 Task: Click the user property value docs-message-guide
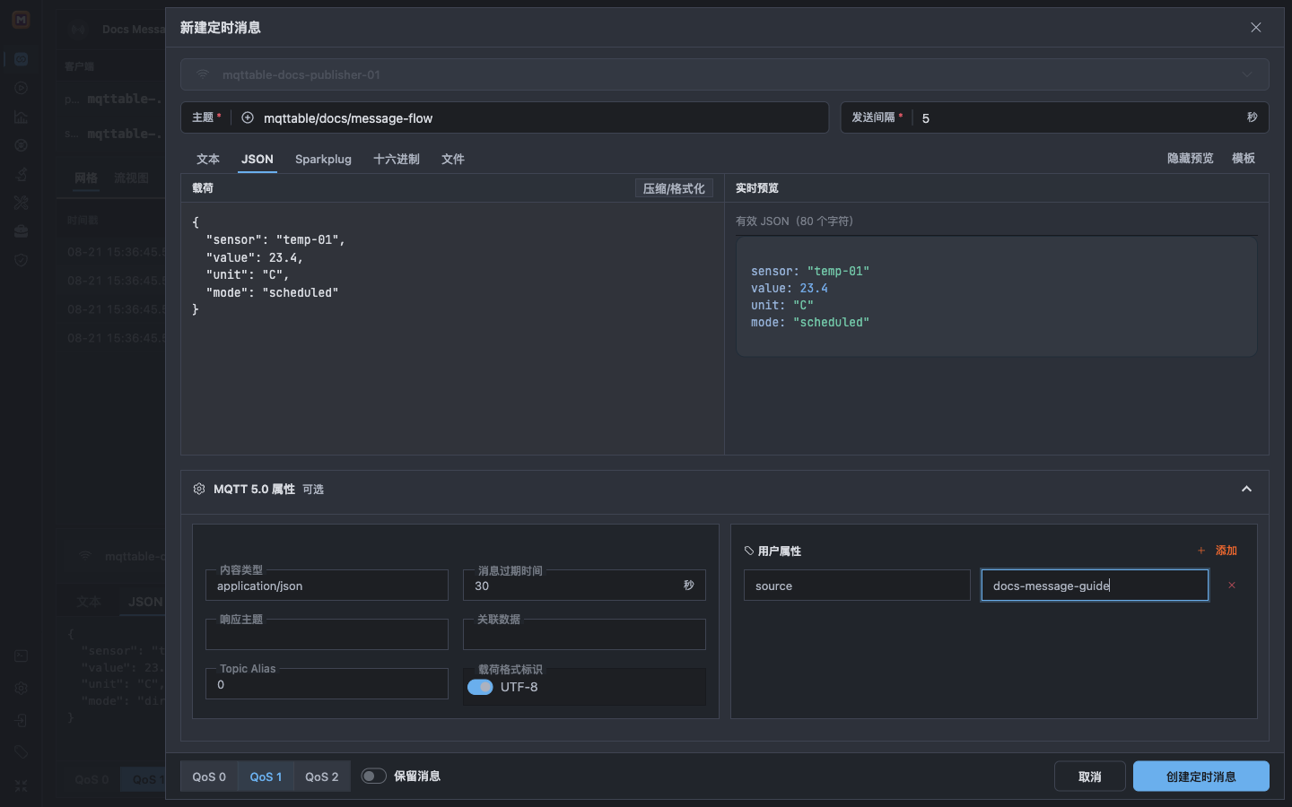pyautogui.click(x=1095, y=586)
